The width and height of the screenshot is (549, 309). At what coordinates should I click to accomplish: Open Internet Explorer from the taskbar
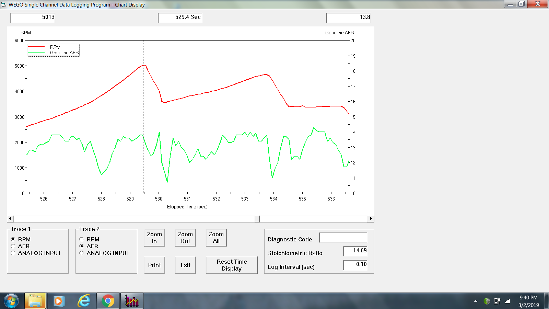(x=84, y=301)
